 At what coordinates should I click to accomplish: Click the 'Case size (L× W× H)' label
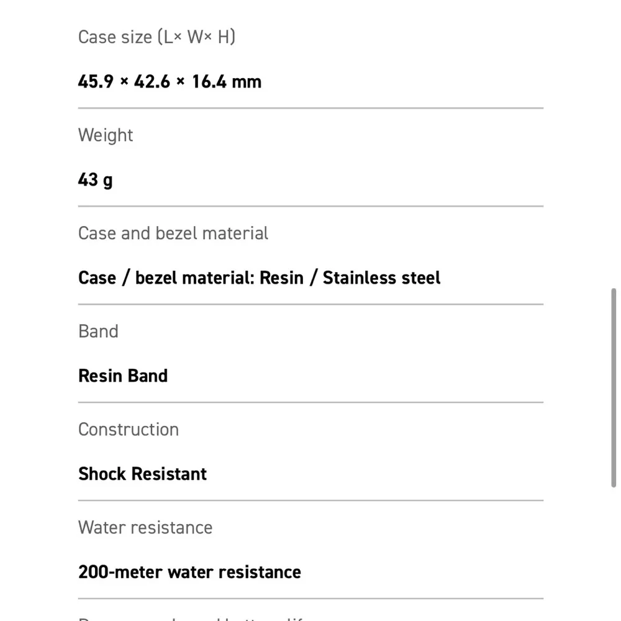click(x=156, y=37)
